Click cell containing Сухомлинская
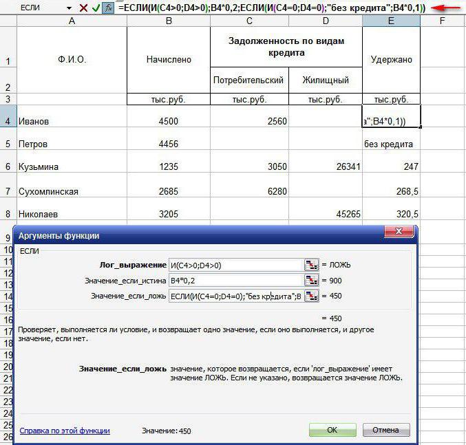This screenshot has width=466, height=445. pyautogui.click(x=72, y=185)
